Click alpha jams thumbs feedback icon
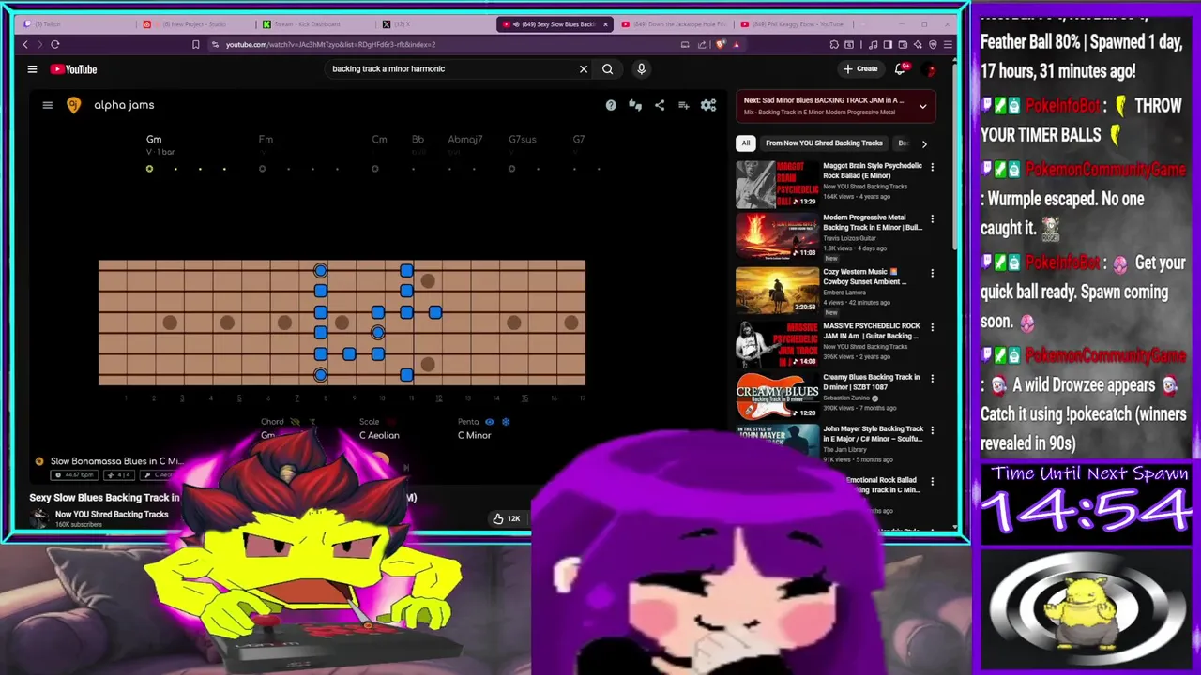 [635, 105]
